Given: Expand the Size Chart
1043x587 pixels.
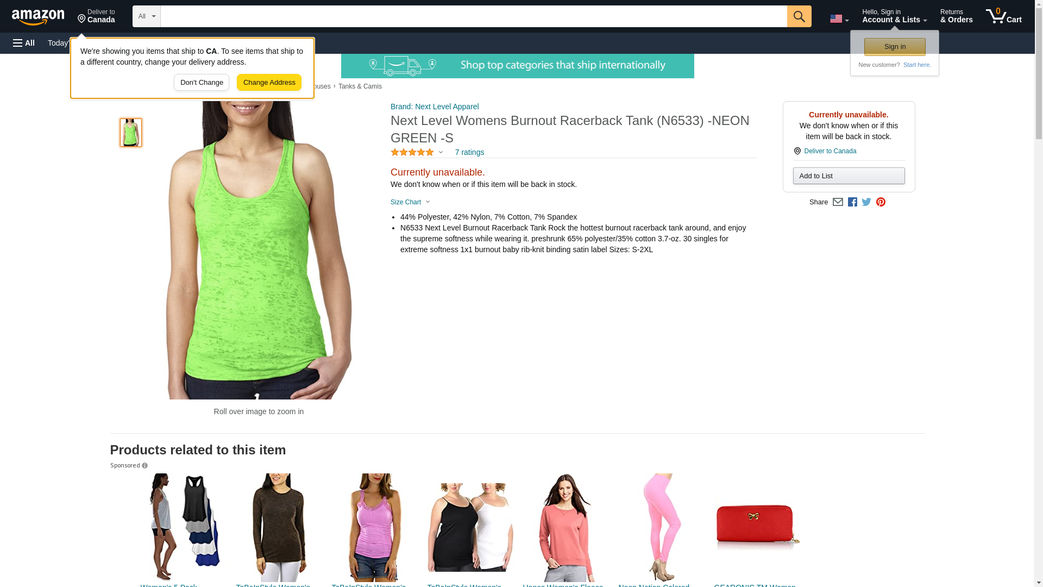Looking at the screenshot, I should coord(410,202).
